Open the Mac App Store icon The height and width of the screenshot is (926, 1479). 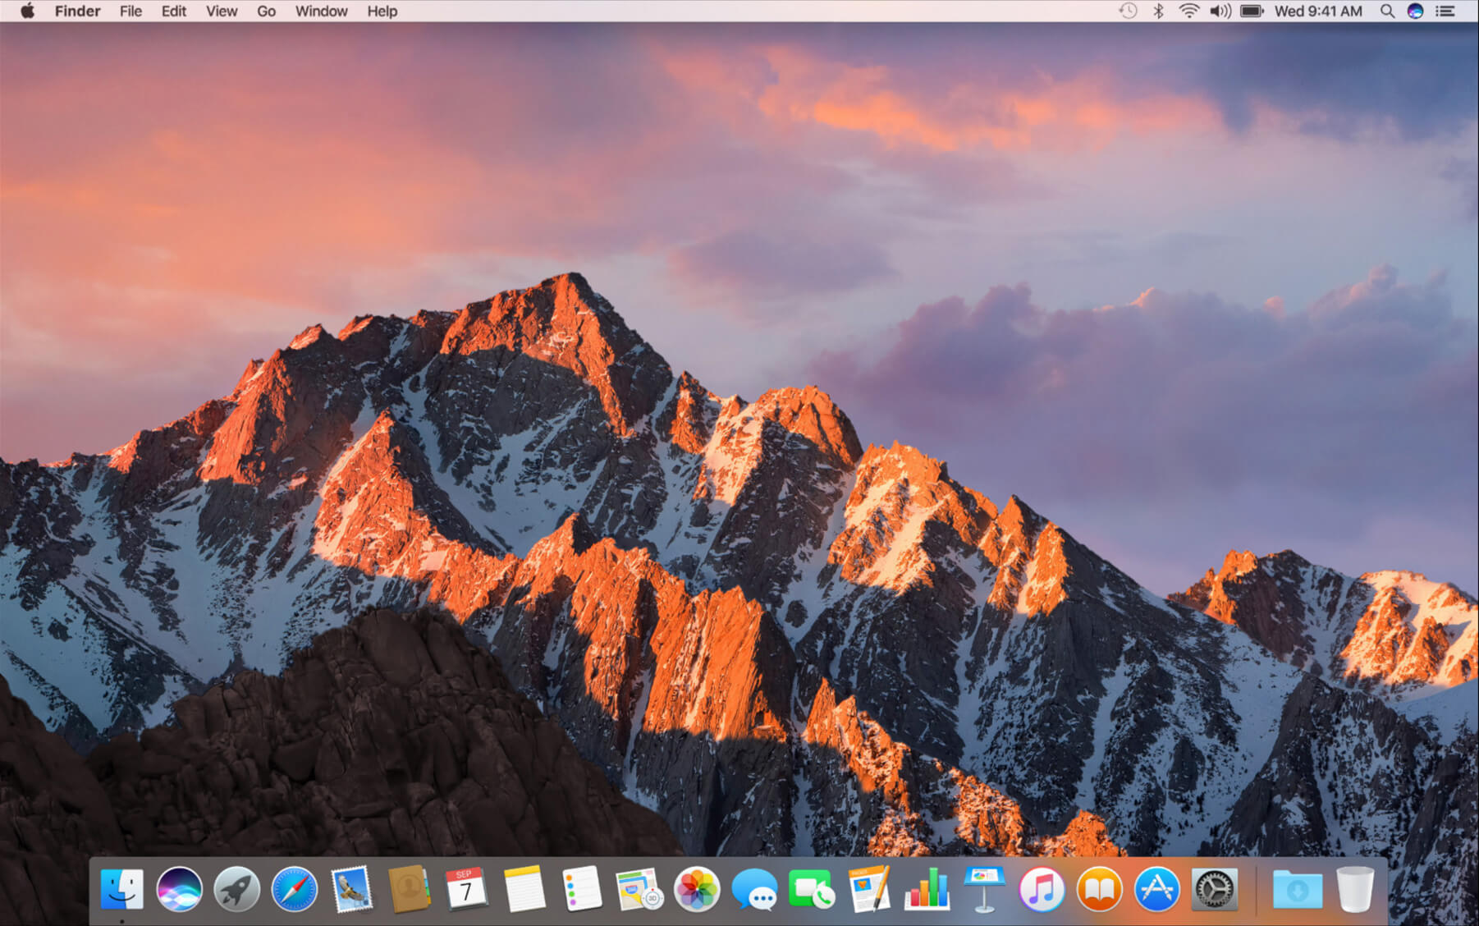point(1156,889)
